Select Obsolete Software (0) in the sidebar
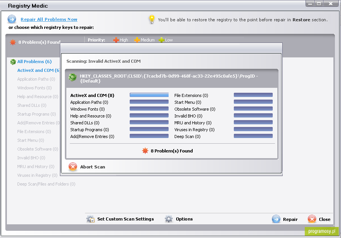The width and height of the screenshot is (341, 238). (38, 149)
